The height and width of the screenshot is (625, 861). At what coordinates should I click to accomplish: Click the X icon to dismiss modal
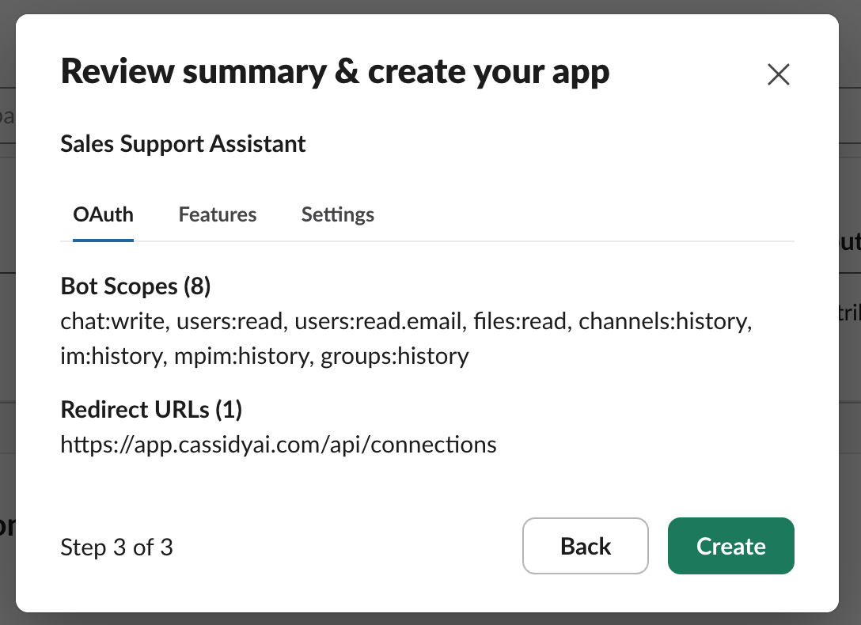(778, 74)
